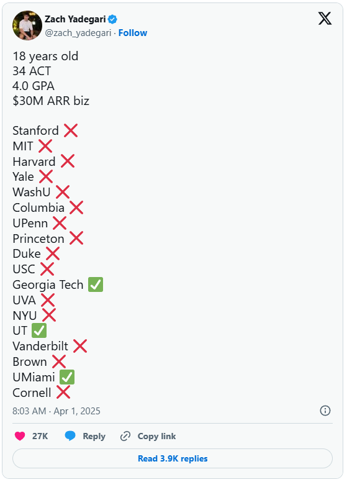Click green checkmark next to UMiami
The image size is (347, 482).
[x=67, y=377]
